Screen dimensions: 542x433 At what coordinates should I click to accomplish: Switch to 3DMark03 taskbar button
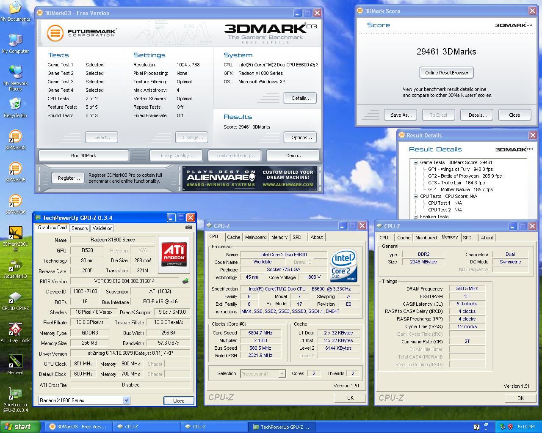(79, 427)
